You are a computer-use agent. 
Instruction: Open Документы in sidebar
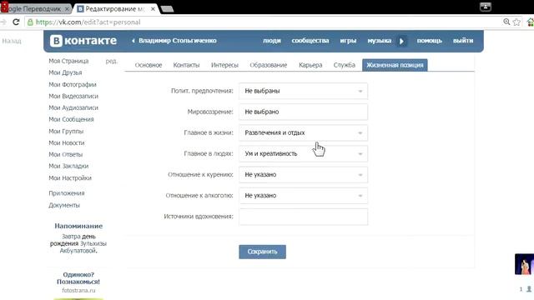click(64, 205)
